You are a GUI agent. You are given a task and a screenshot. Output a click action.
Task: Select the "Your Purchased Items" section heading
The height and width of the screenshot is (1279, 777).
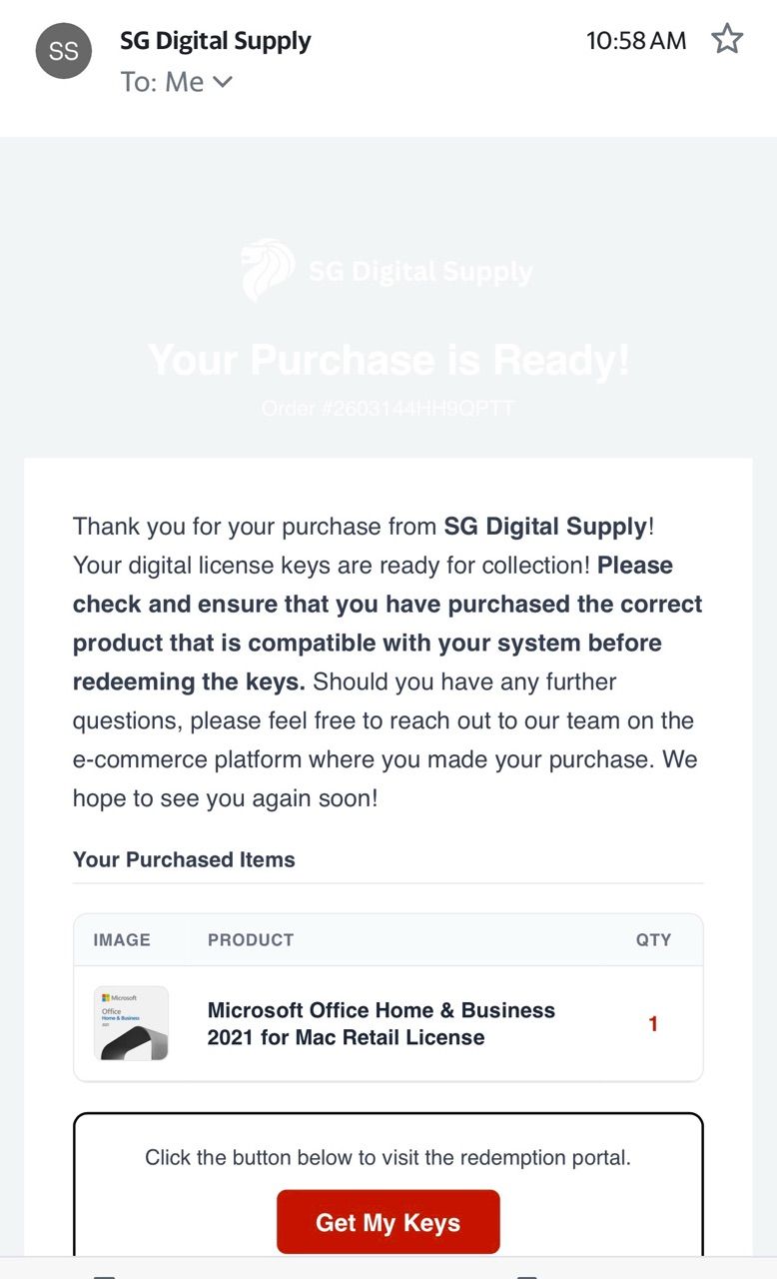pos(184,860)
